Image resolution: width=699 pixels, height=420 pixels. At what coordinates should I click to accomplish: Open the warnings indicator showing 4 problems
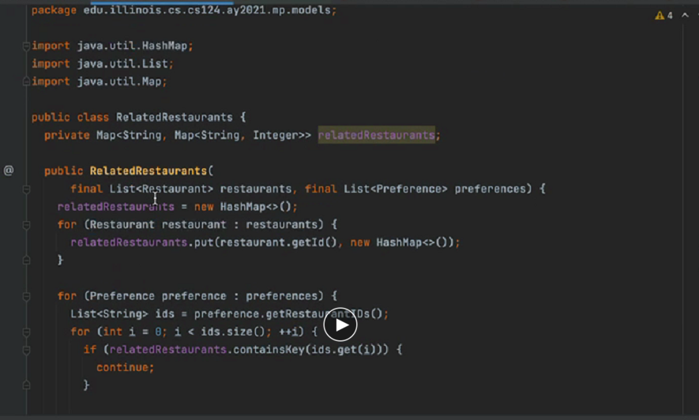(x=663, y=16)
